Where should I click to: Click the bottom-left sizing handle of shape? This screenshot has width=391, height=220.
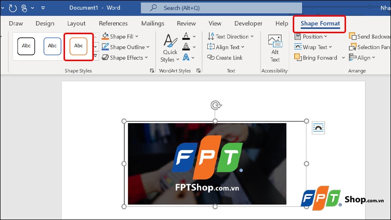(x=124, y=206)
